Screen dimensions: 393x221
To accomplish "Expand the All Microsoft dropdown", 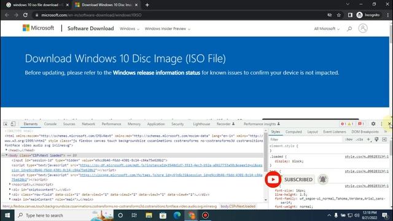I will [x=327, y=29].
